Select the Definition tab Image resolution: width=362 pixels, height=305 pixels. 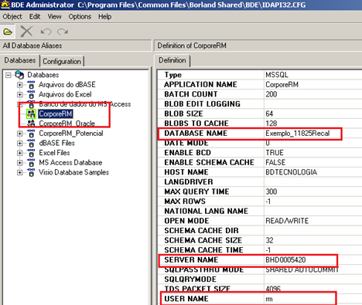[x=172, y=60]
